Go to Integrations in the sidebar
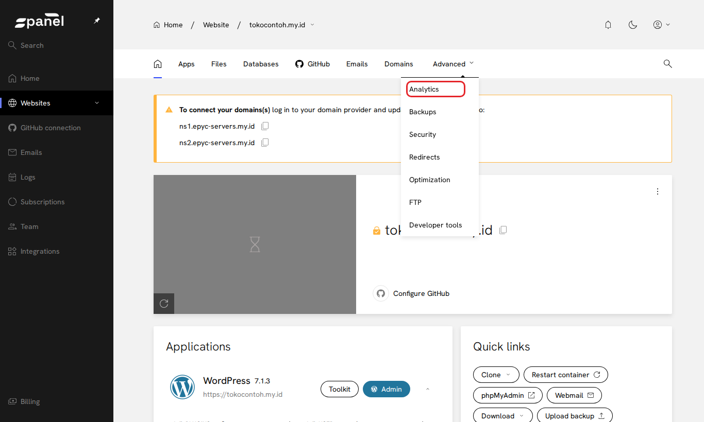This screenshot has width=704, height=422. [x=57, y=251]
